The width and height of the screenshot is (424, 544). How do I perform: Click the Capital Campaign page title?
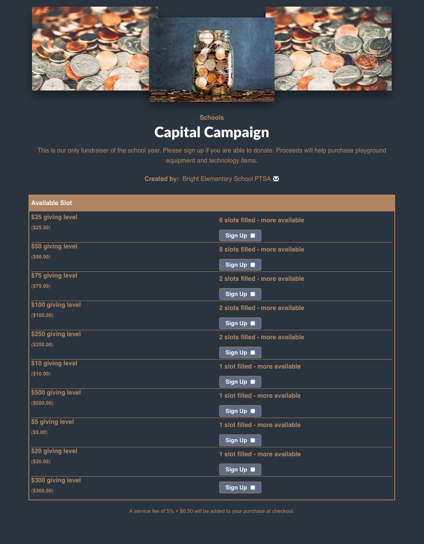tap(212, 132)
